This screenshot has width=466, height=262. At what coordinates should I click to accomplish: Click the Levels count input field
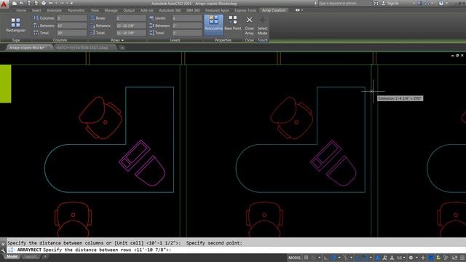pos(187,18)
